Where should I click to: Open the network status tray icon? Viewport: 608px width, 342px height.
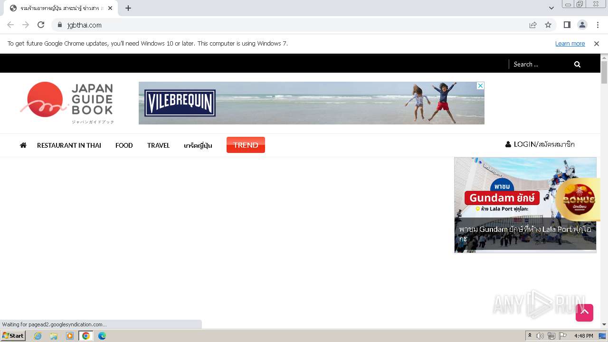coord(551,336)
